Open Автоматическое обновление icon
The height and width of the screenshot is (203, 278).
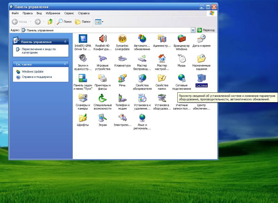click(x=142, y=39)
